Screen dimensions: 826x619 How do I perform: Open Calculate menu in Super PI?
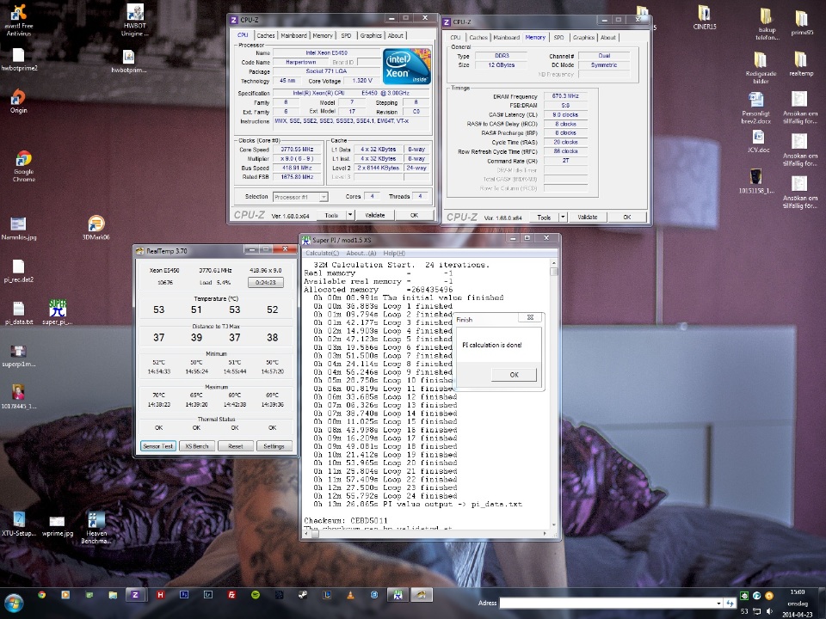[x=322, y=253]
